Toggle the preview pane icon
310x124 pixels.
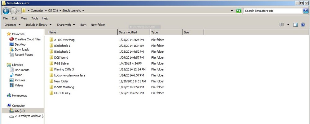click(x=295, y=25)
